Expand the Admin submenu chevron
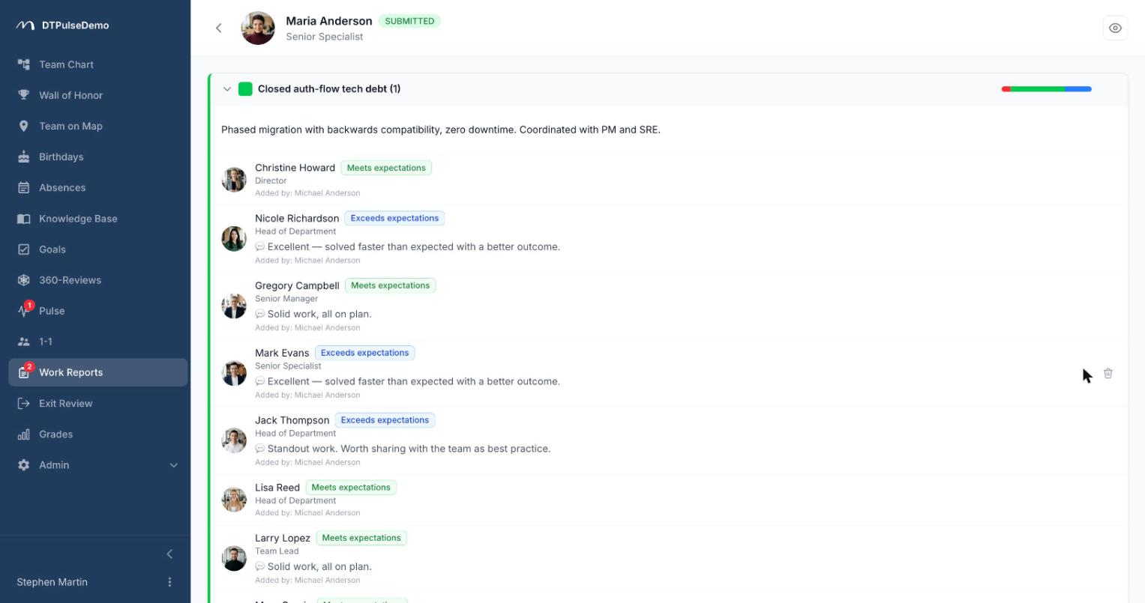 click(x=174, y=465)
